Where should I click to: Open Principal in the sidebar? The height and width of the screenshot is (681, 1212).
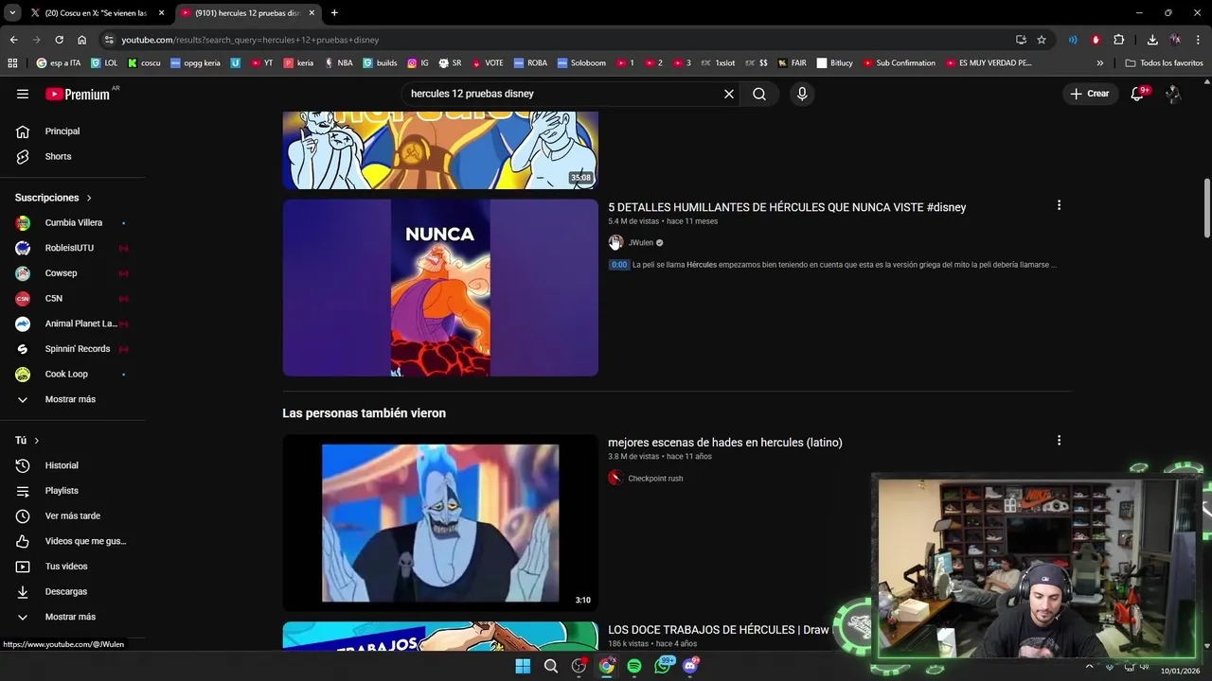(62, 131)
